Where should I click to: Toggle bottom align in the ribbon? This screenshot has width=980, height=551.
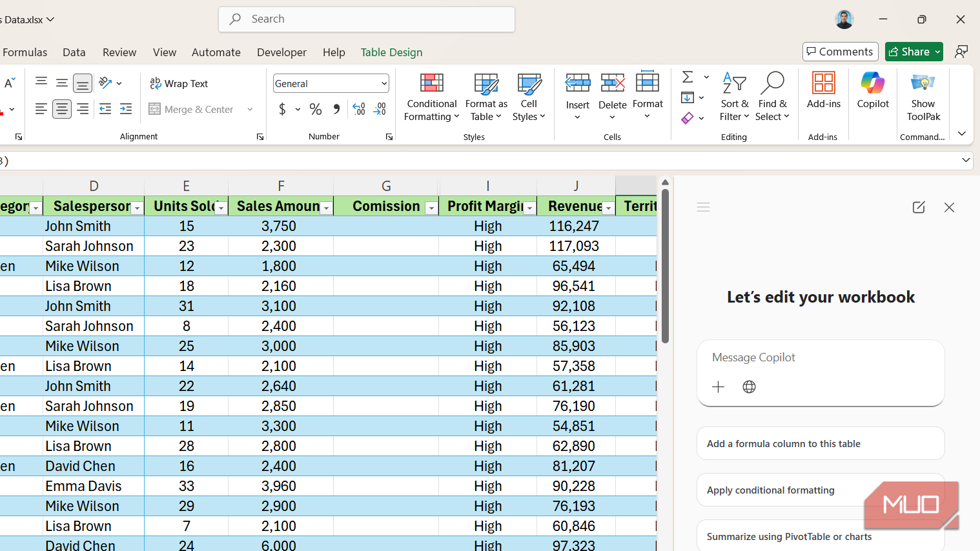[83, 83]
